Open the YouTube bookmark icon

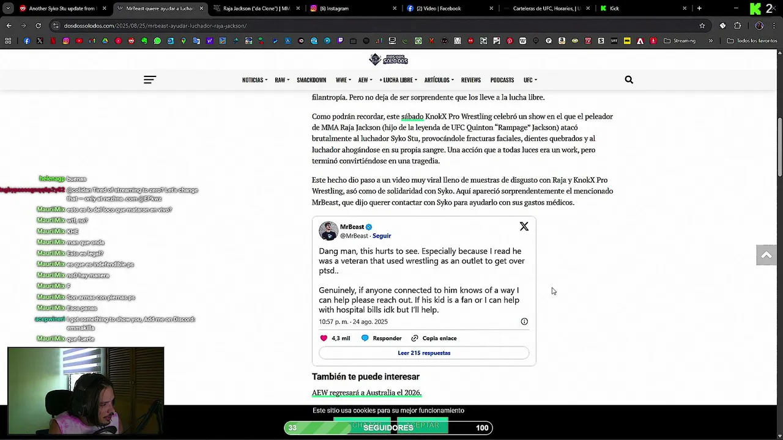pos(79,41)
